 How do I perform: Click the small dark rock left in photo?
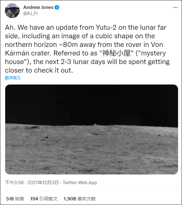[47, 137]
